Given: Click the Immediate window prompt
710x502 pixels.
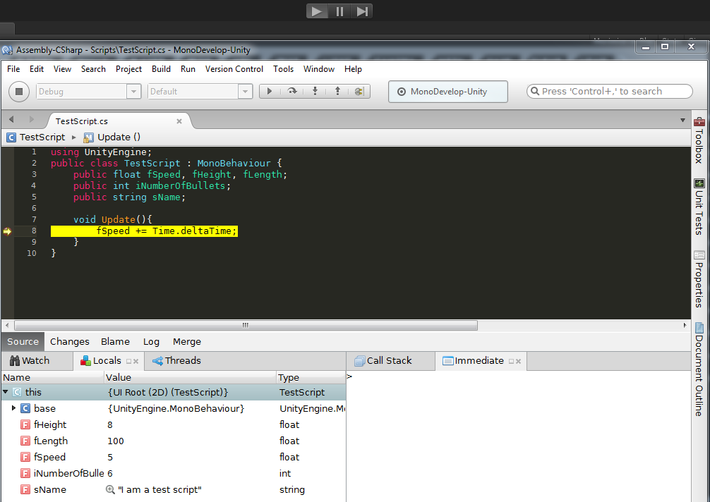Looking at the screenshot, I should (349, 376).
